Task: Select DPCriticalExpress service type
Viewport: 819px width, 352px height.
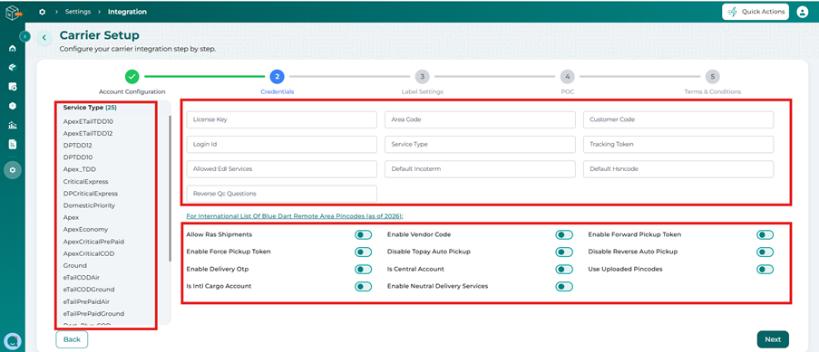Action: 91,194
